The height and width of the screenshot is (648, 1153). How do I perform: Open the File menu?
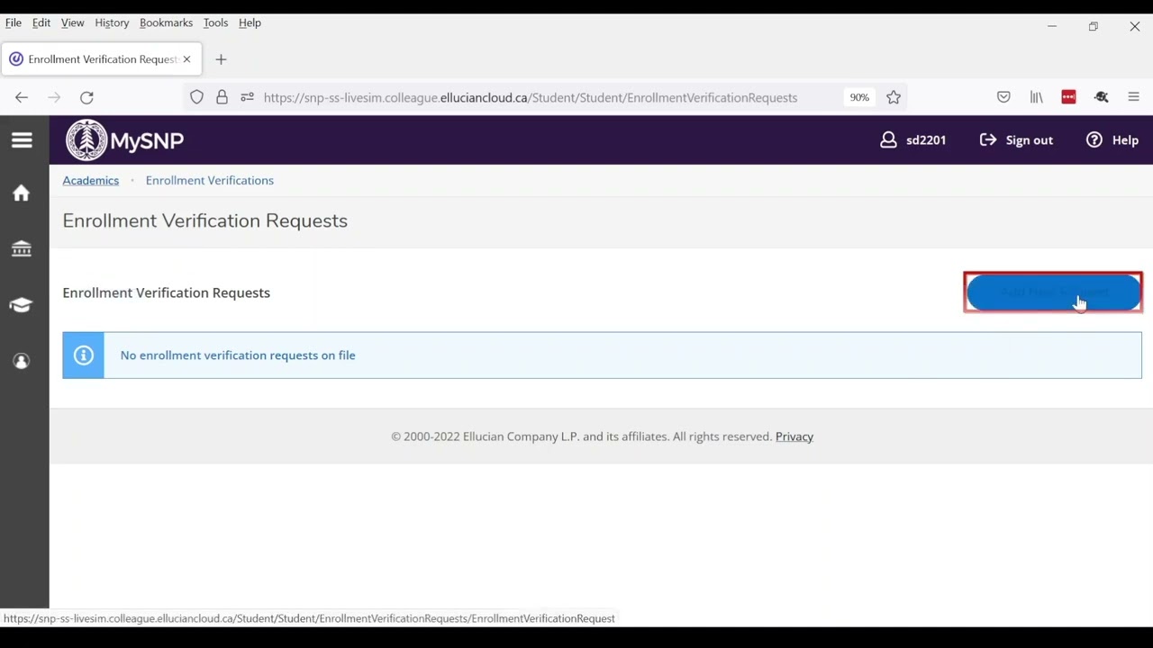14,22
